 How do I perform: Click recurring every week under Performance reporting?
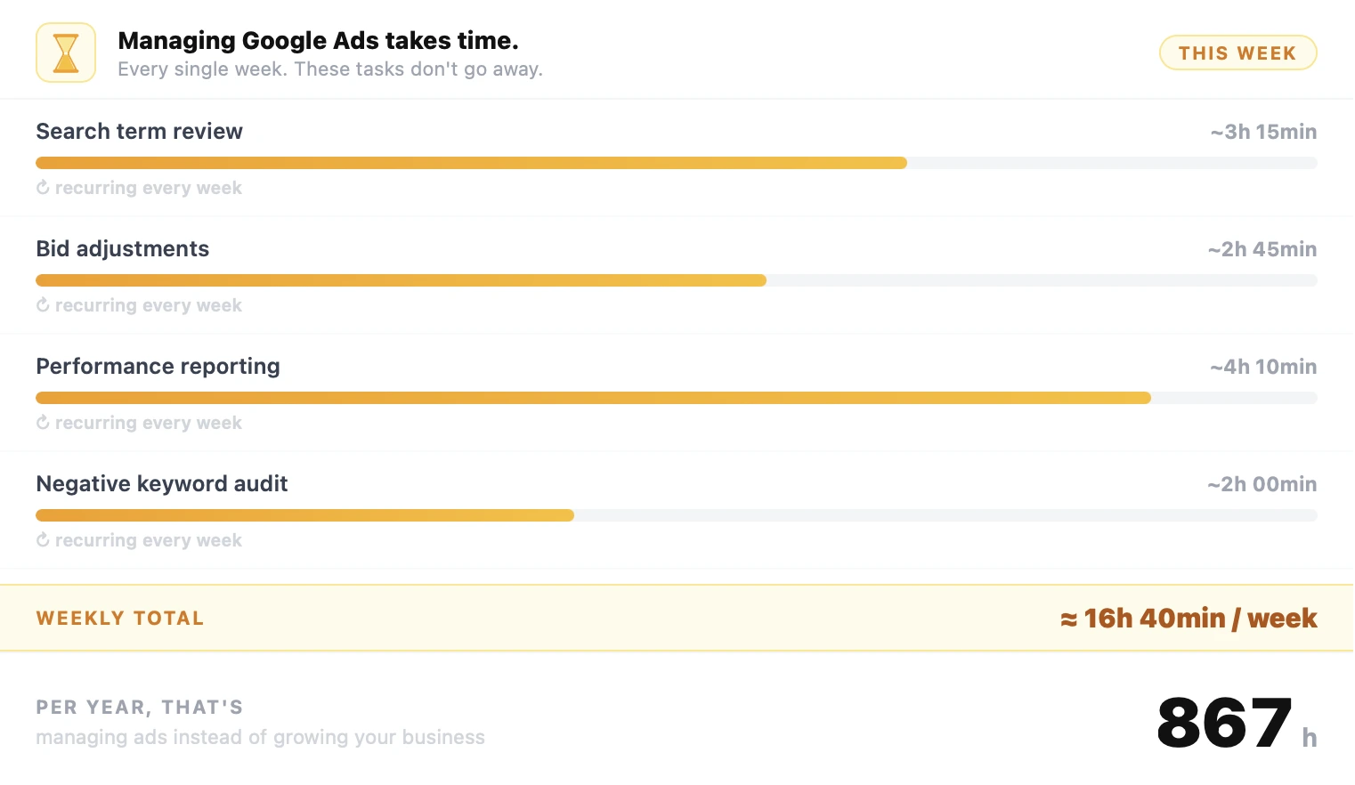(x=148, y=423)
